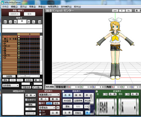
Task: Expand the +体(下) bone group
Action: tap(3, 55)
